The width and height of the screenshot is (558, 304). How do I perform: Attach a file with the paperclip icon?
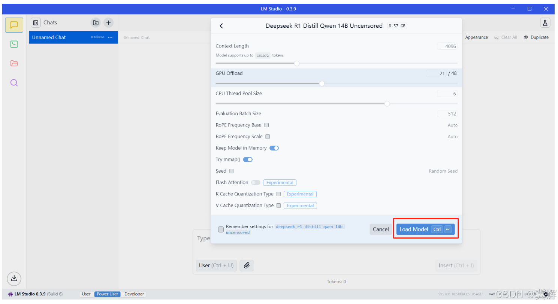(x=247, y=265)
